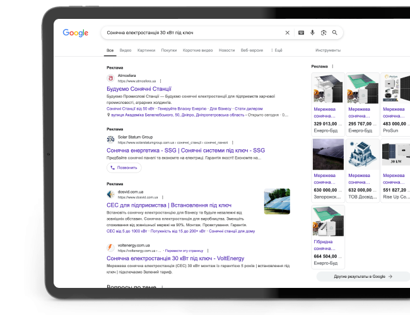410x315 pixels.
Task: Click the voltenergy.com.ua favicon
Action: click(x=110, y=248)
